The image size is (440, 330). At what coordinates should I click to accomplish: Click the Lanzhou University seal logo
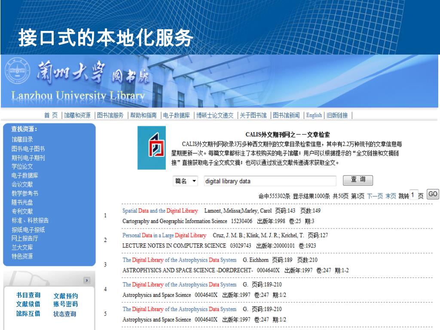point(17,70)
